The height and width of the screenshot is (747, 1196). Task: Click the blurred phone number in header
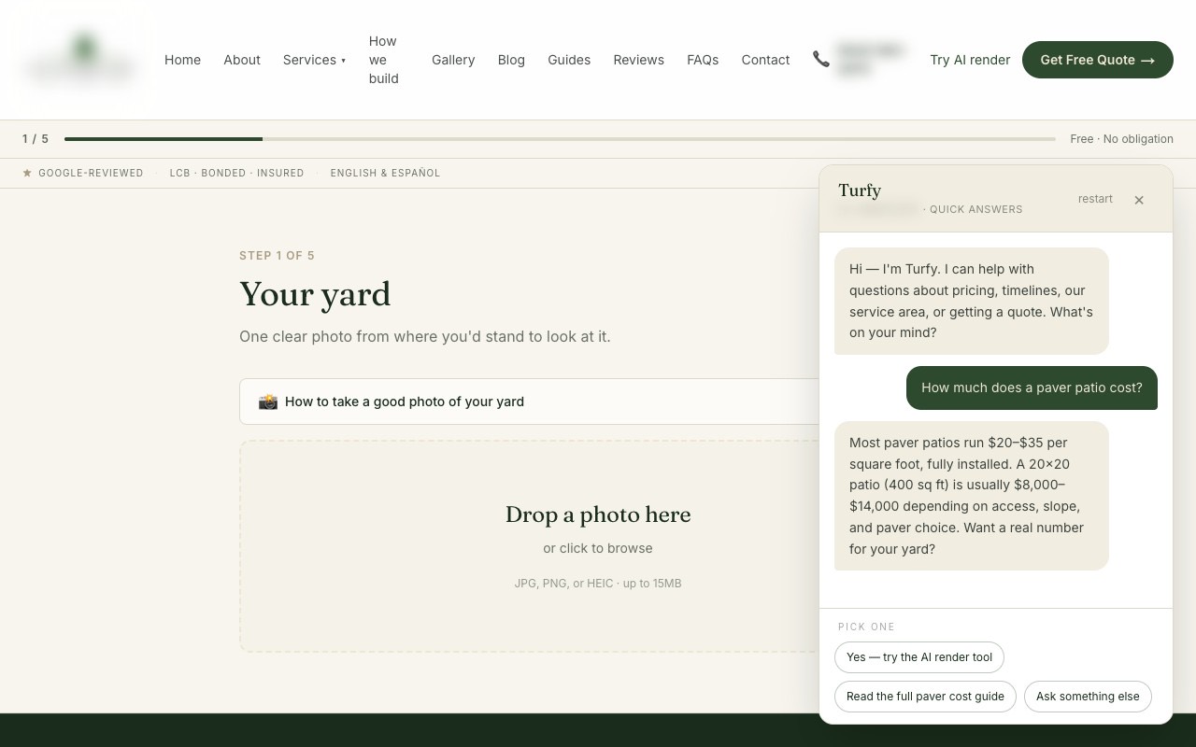871,59
